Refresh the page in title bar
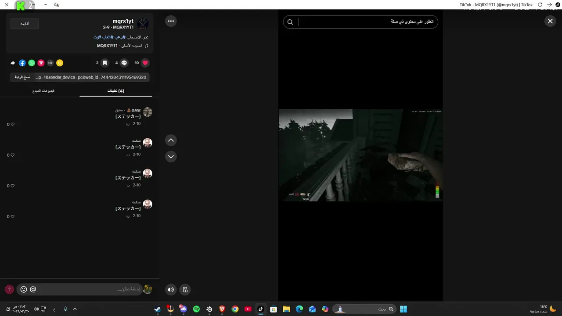 click(x=540, y=5)
